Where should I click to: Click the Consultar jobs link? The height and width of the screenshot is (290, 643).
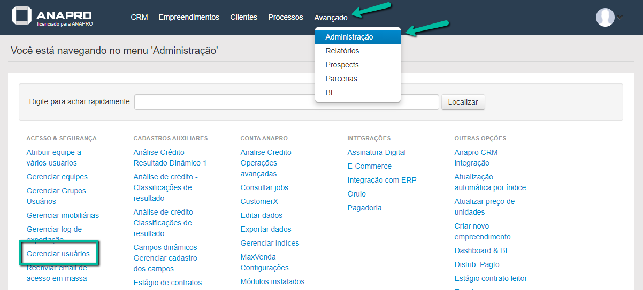(264, 187)
